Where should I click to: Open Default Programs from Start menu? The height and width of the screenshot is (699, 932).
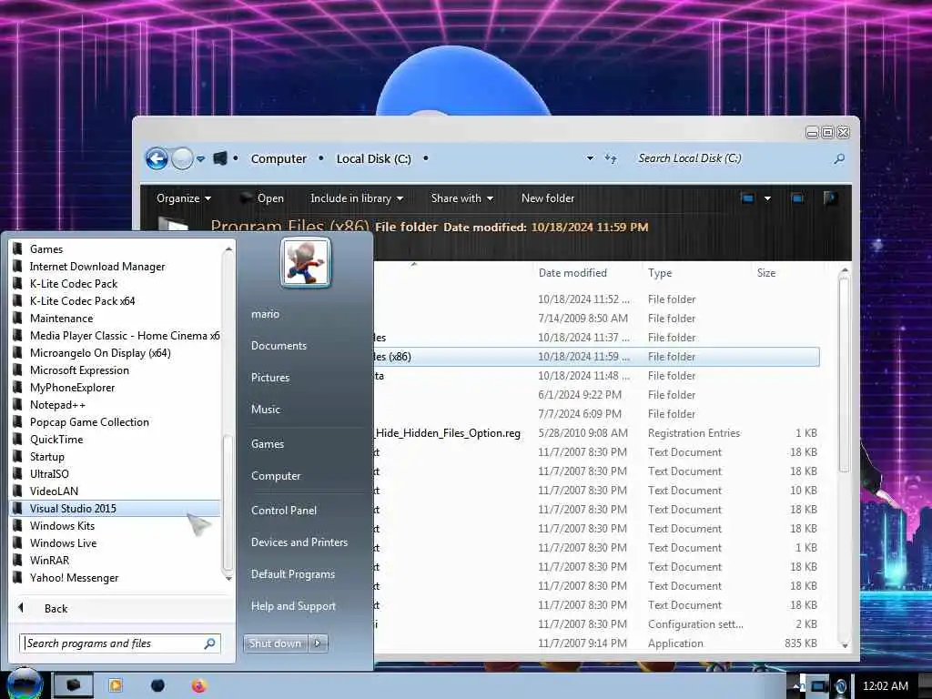[293, 574]
